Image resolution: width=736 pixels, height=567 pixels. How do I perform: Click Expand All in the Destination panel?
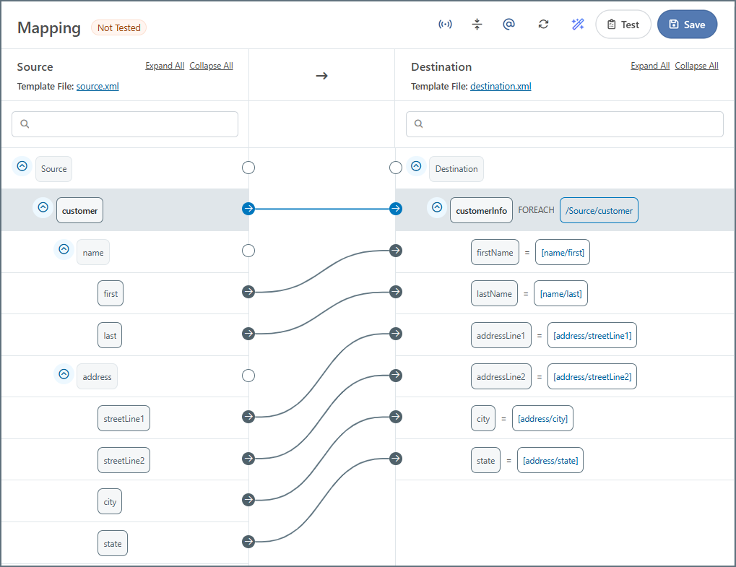pos(649,66)
